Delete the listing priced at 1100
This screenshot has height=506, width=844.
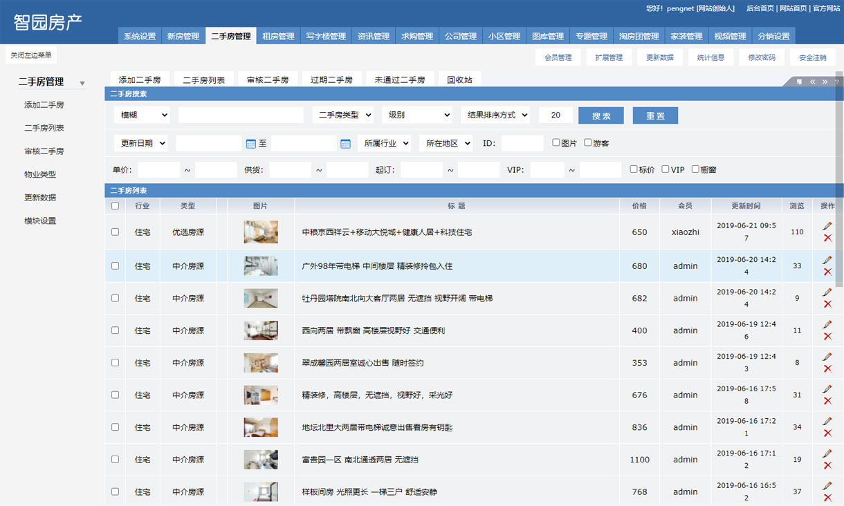point(827,465)
